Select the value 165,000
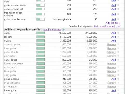This screenshot has width=125, height=94. coord(93,90)
